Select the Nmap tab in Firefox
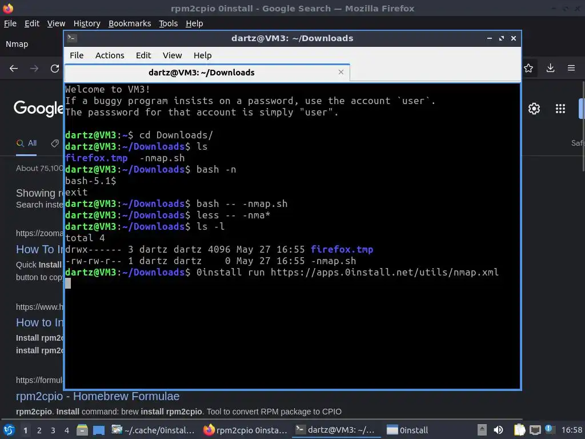Image resolution: width=585 pixels, height=439 pixels. pyautogui.click(x=17, y=44)
